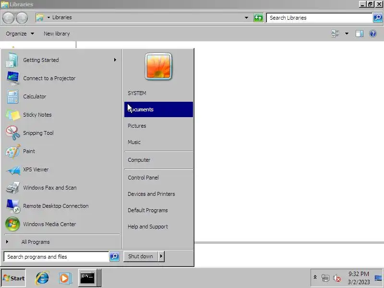Viewport: 384px width, 288px height.
Task: Launch Sticky Notes
Action: click(x=61, y=115)
